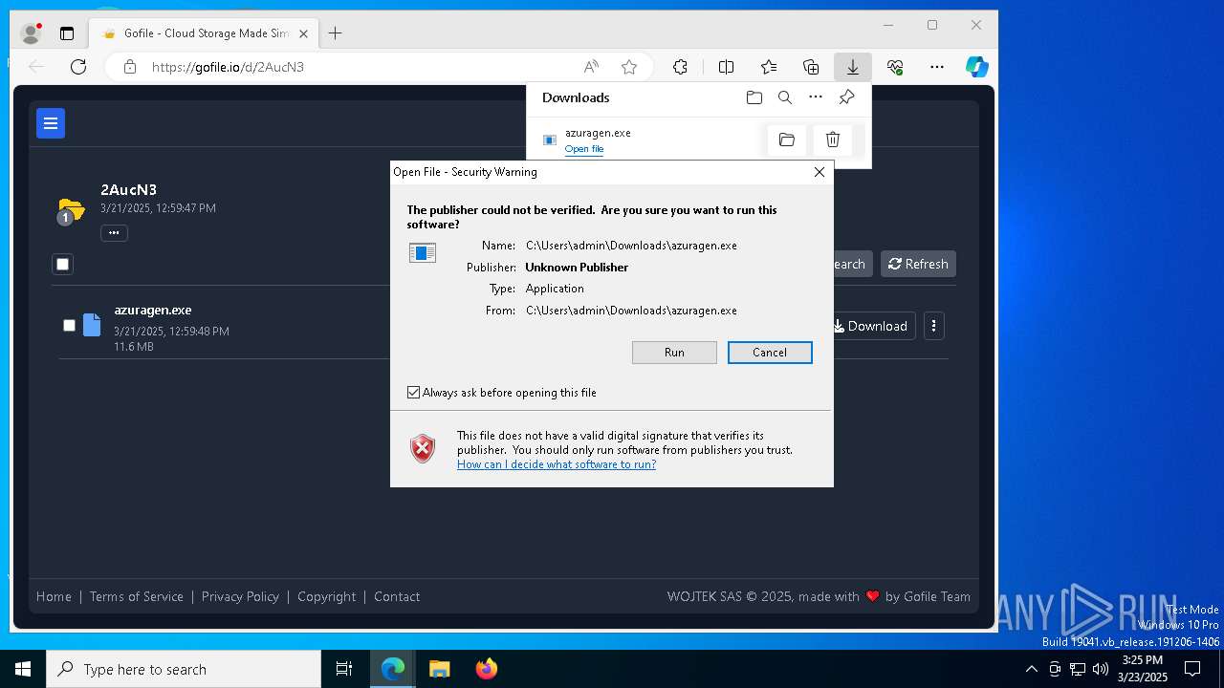Pin the Downloads panel

pos(846,97)
